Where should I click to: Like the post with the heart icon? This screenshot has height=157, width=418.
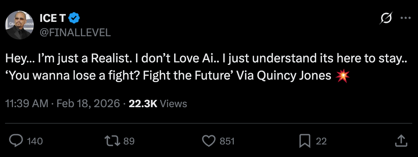pyautogui.click(x=209, y=141)
